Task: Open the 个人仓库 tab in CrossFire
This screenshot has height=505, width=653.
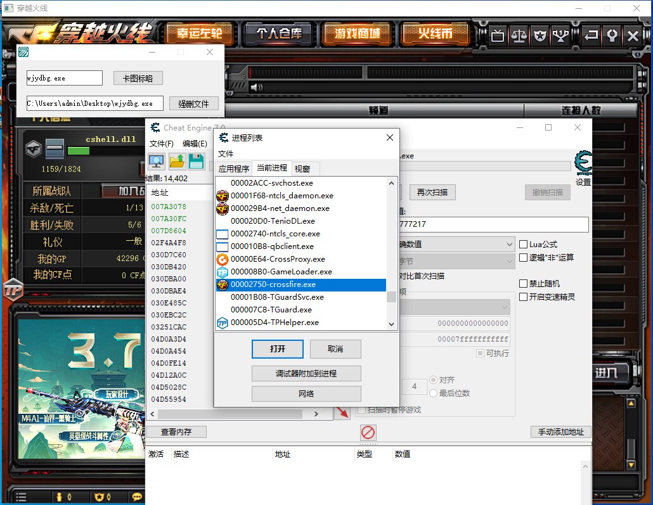Action: (x=279, y=34)
